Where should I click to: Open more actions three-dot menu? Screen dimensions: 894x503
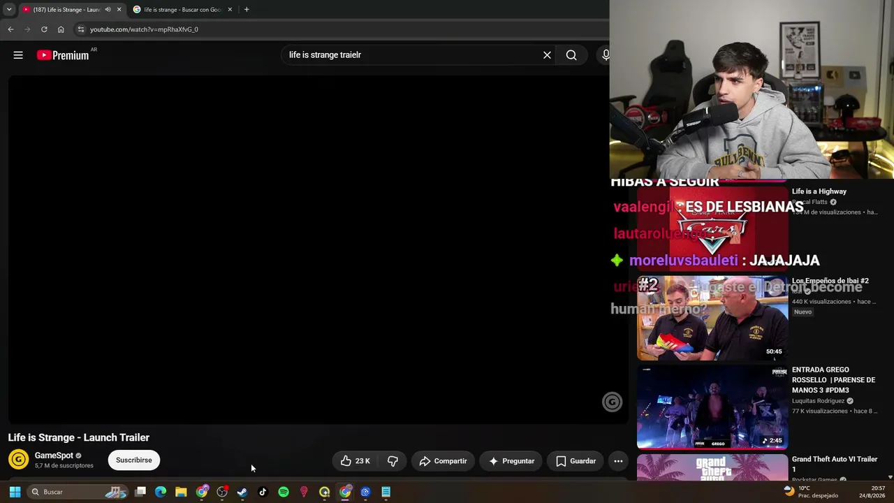[618, 461]
